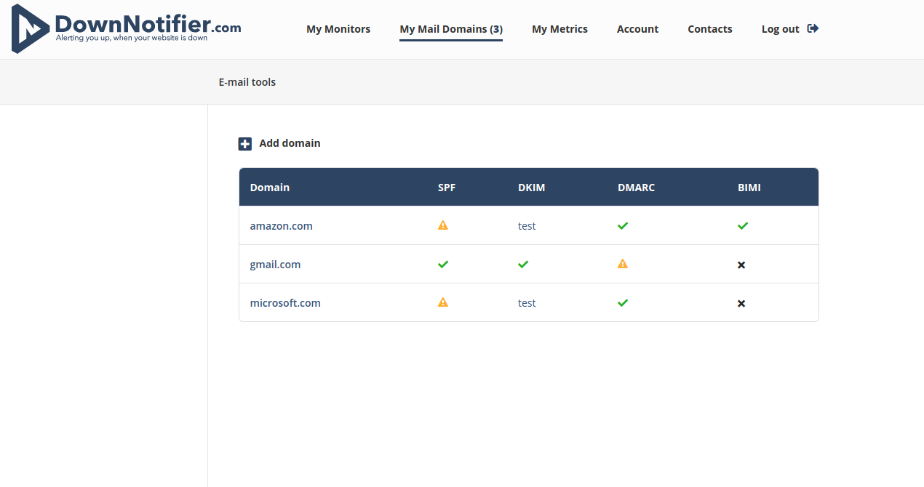Click amazon.com SPF warning icon
The width and height of the screenshot is (924, 487).
[x=443, y=225]
